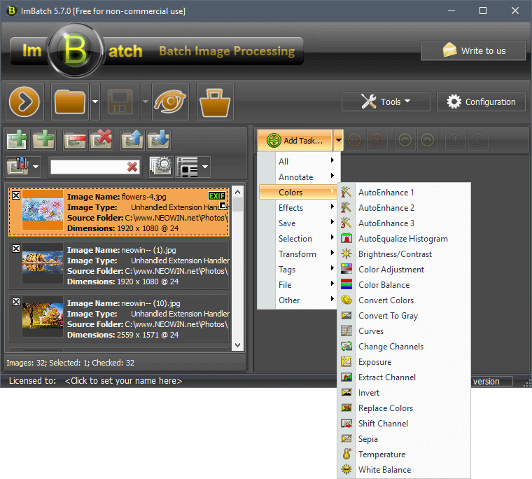Viewport: 532px width, 479px height.
Task: Click the Curves graph icon
Action: tap(346, 331)
